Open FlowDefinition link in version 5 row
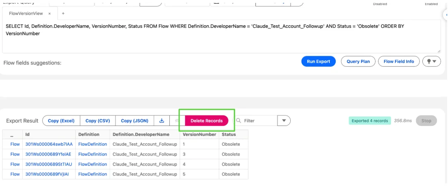Screen dimensions: 448x193 click(x=93, y=174)
